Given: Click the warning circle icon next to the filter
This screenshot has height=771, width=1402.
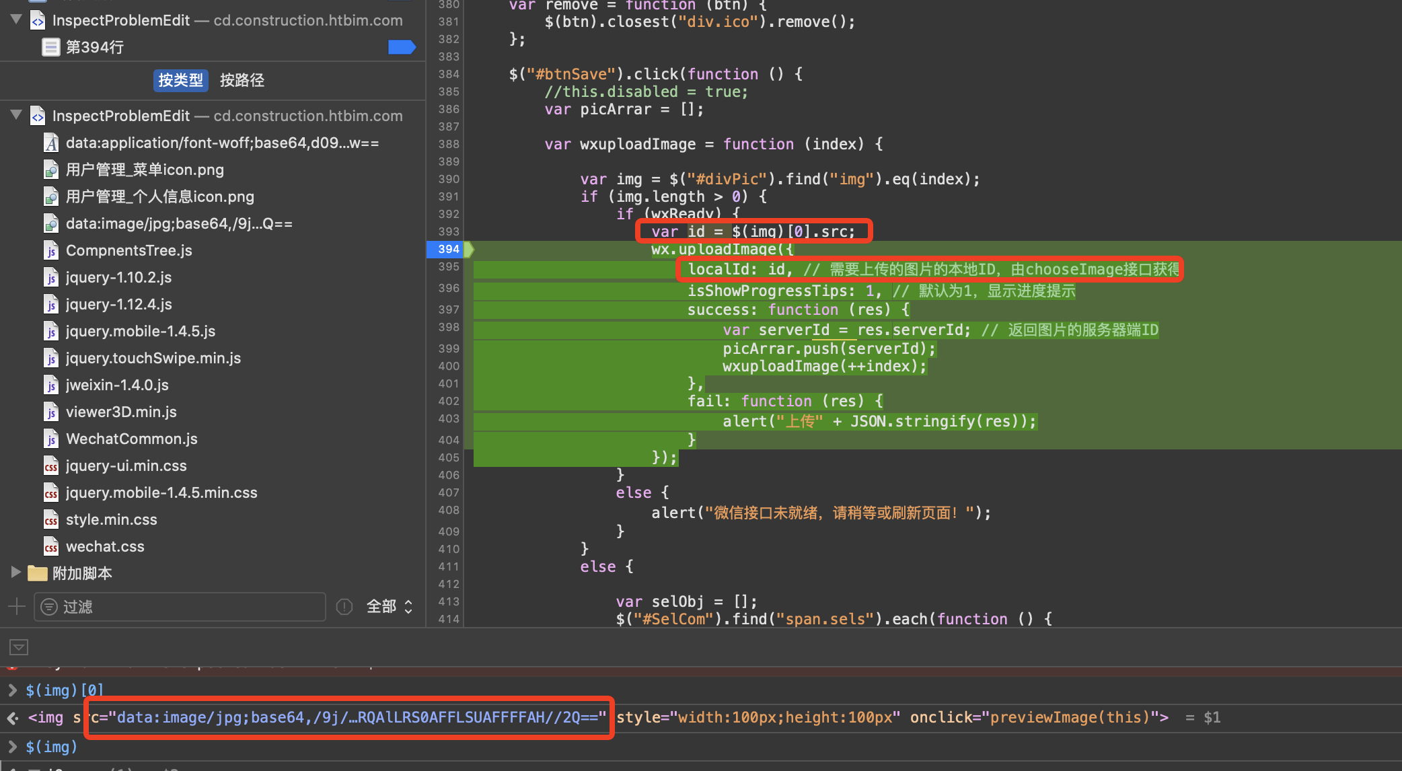Looking at the screenshot, I should pos(344,607).
